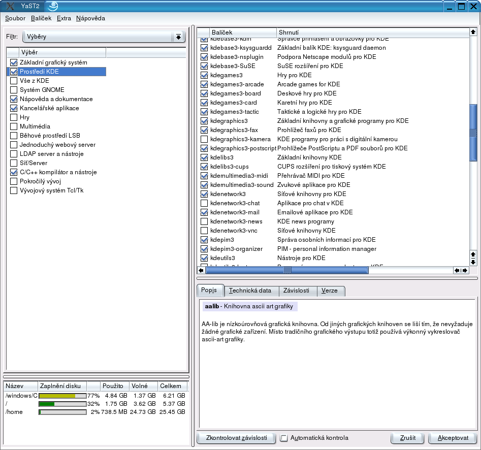Select the Běhové prostředí LSB selection
Viewport: 481px width, 450px height.
[x=50, y=136]
